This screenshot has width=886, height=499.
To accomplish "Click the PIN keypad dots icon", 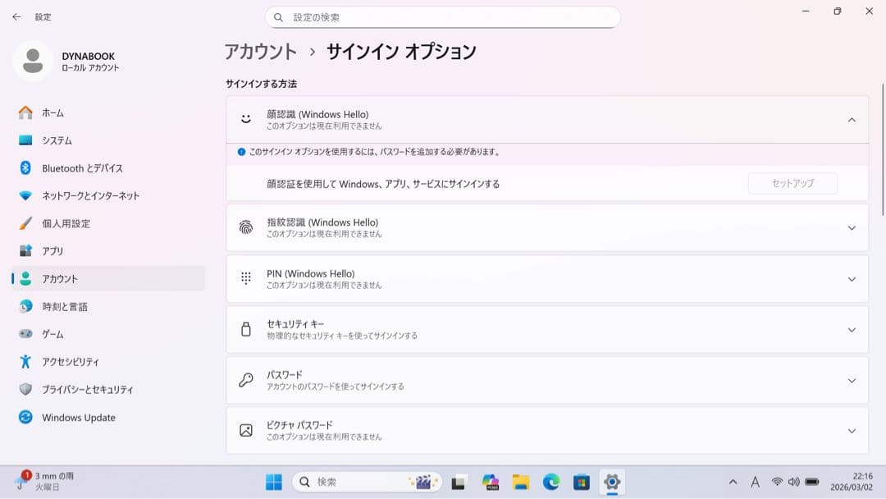I will tap(246, 278).
